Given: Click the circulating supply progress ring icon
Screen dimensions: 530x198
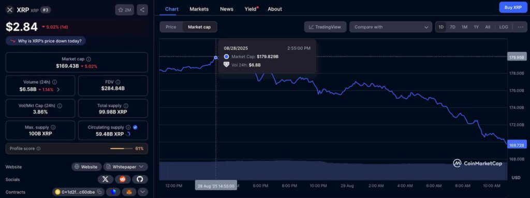Looking at the screenshot, I should click(128, 134).
